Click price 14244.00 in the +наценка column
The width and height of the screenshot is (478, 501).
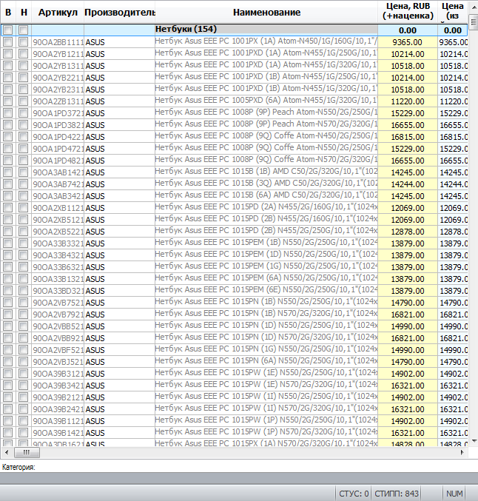(408, 184)
